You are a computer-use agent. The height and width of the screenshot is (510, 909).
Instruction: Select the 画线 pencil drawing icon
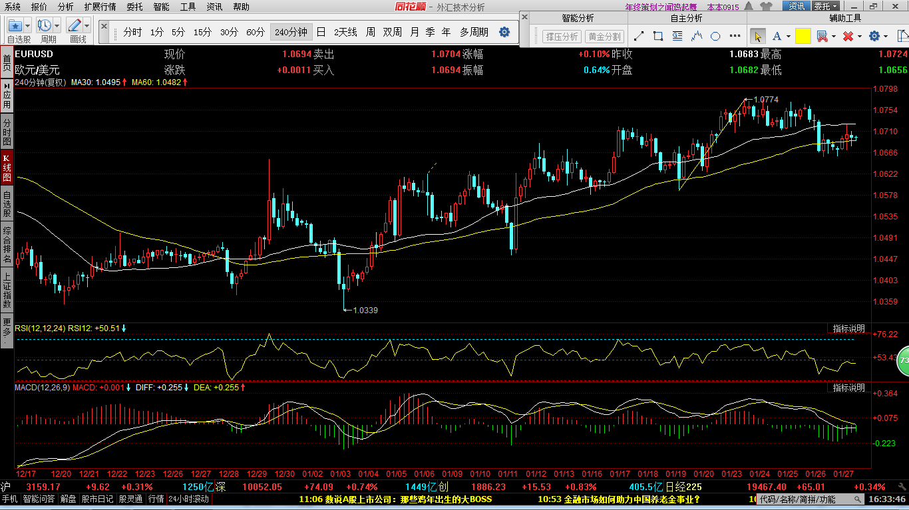click(75, 26)
